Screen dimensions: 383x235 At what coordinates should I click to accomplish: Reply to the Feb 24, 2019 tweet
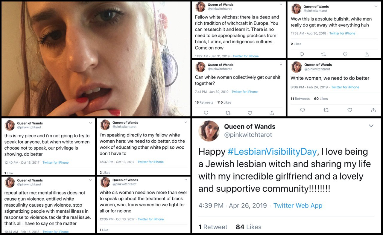tap(302, 110)
